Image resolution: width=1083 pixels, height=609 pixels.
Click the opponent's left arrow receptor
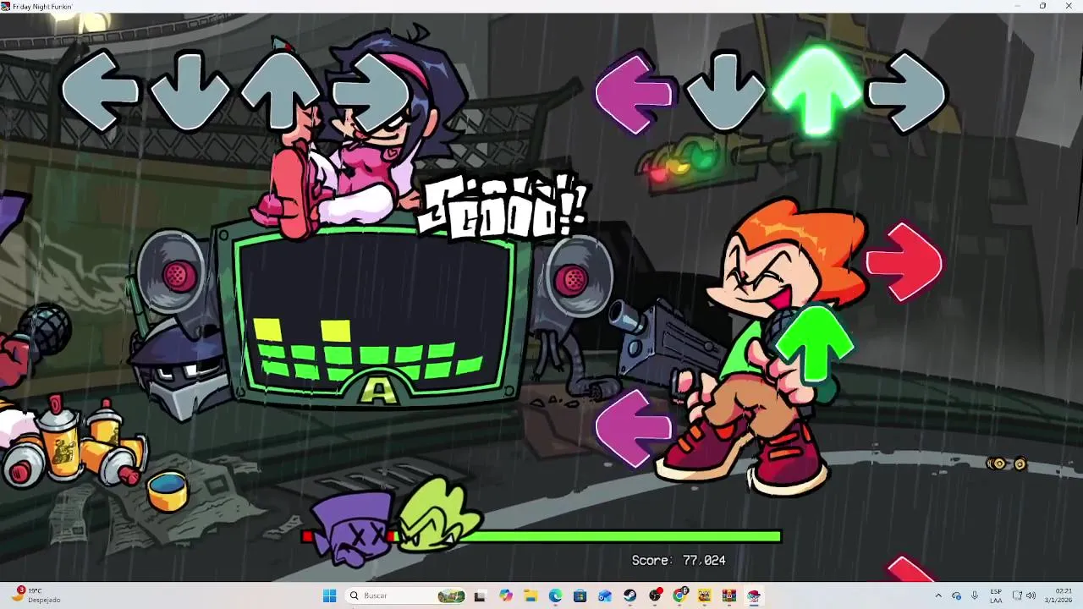click(100, 91)
